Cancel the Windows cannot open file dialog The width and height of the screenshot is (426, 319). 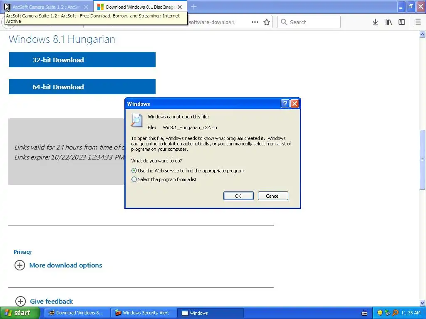(273, 196)
